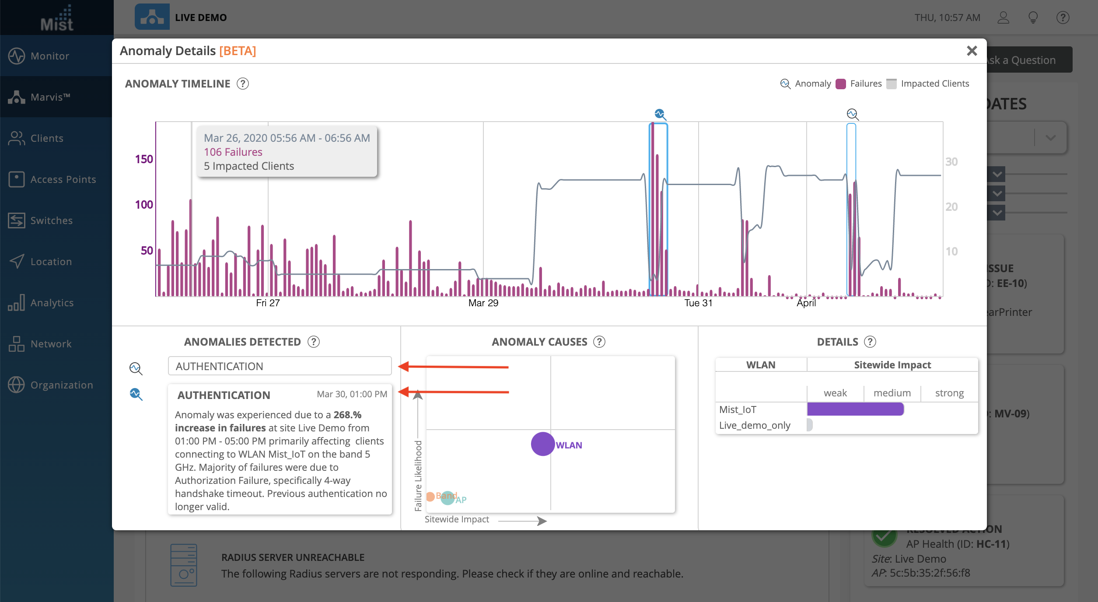Open the Analytics sidebar section
Screen dimensions: 1098x602
(52, 303)
